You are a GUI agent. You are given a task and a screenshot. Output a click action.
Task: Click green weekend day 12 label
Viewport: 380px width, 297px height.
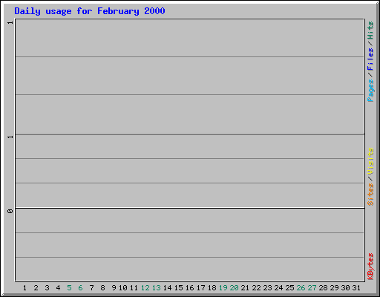point(145,288)
